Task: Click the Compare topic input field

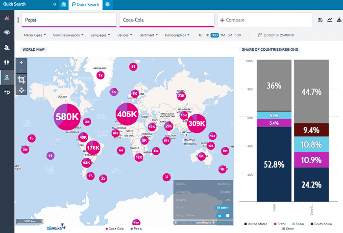Action: pos(265,20)
